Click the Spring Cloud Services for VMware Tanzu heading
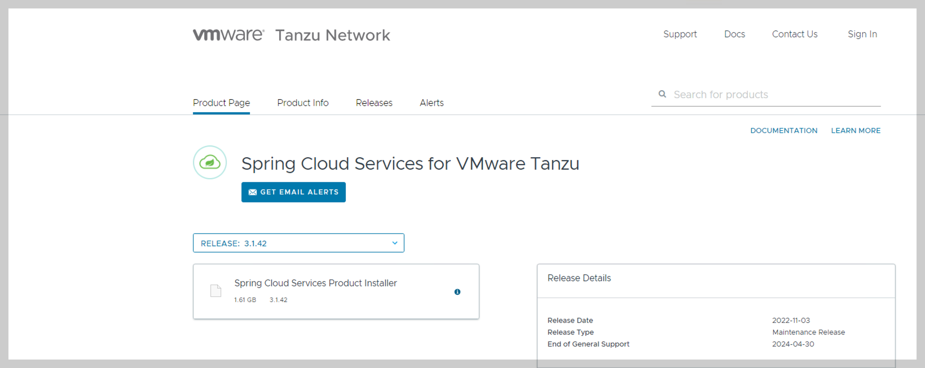925x368 pixels. pos(410,163)
